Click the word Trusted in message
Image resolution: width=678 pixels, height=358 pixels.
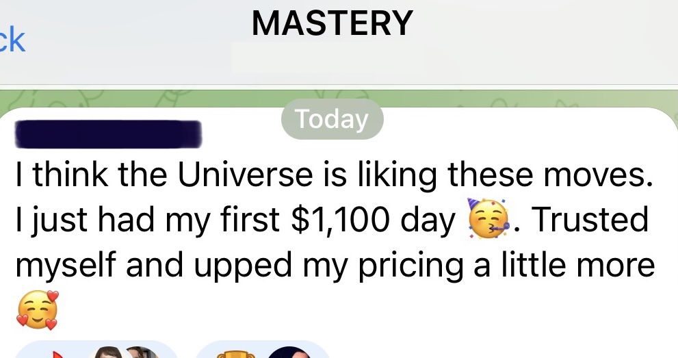click(x=590, y=219)
